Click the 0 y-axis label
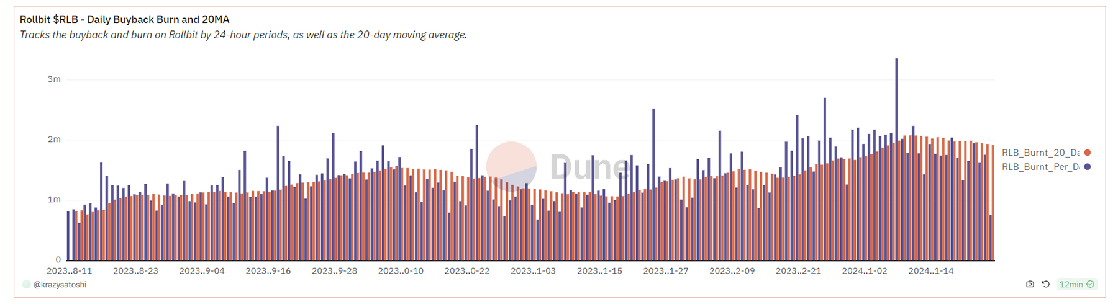The height and width of the screenshot is (307, 1118). (x=58, y=259)
